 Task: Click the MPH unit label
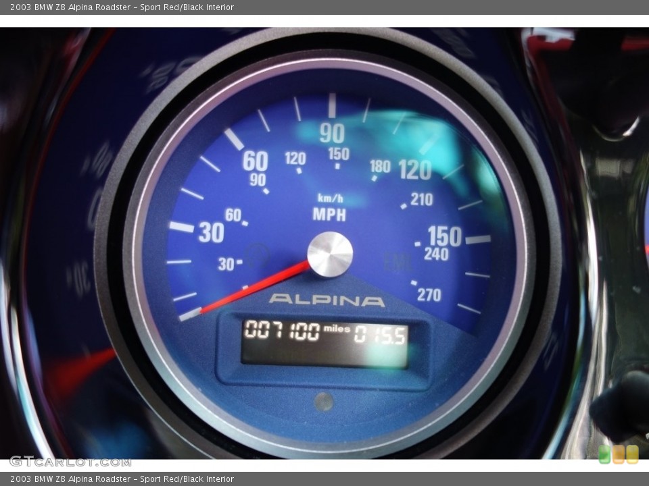[329, 215]
